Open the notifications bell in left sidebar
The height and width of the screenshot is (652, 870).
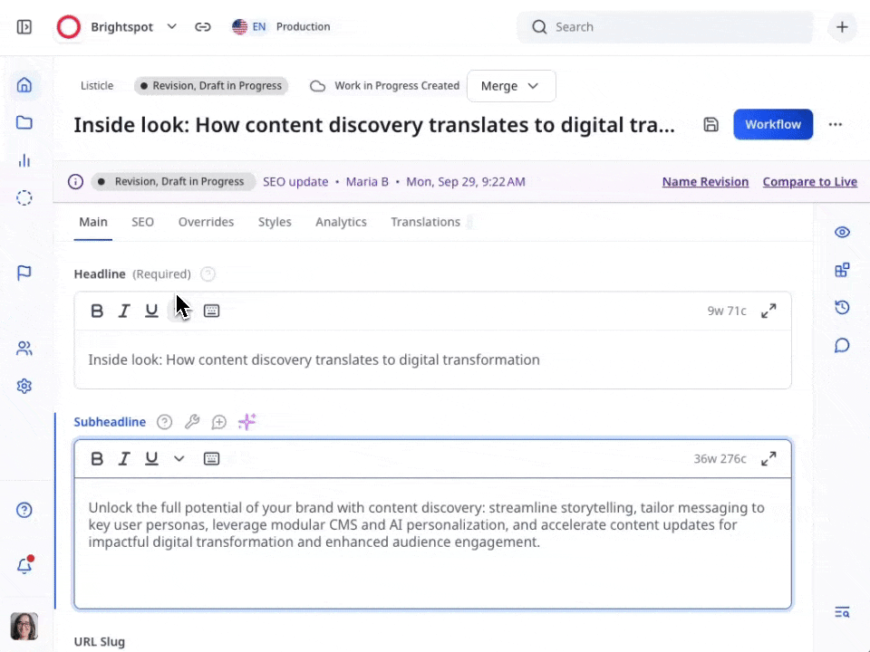[24, 566]
